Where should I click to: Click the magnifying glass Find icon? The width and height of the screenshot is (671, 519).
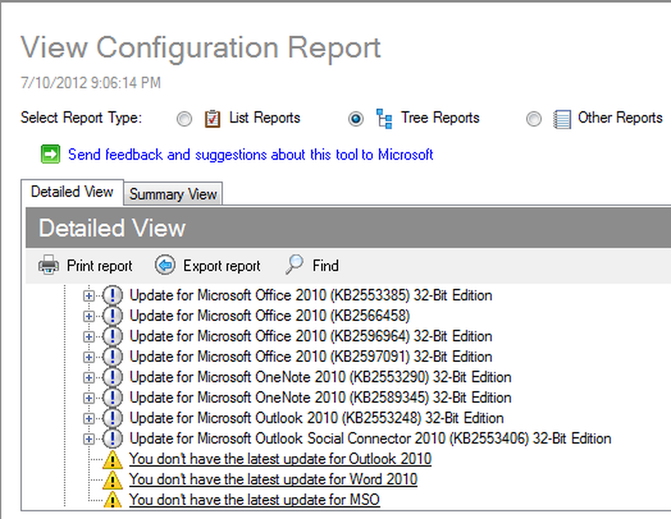coord(295,265)
